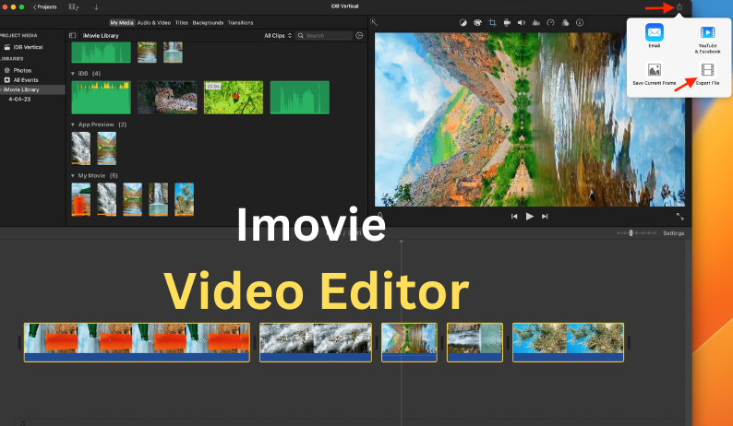Open the Speed adjustment tool
Viewport: 733px width, 426px height.
551,22
